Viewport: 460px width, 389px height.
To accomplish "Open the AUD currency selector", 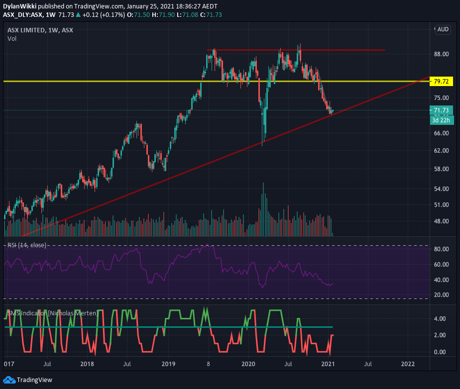I will [x=443, y=29].
